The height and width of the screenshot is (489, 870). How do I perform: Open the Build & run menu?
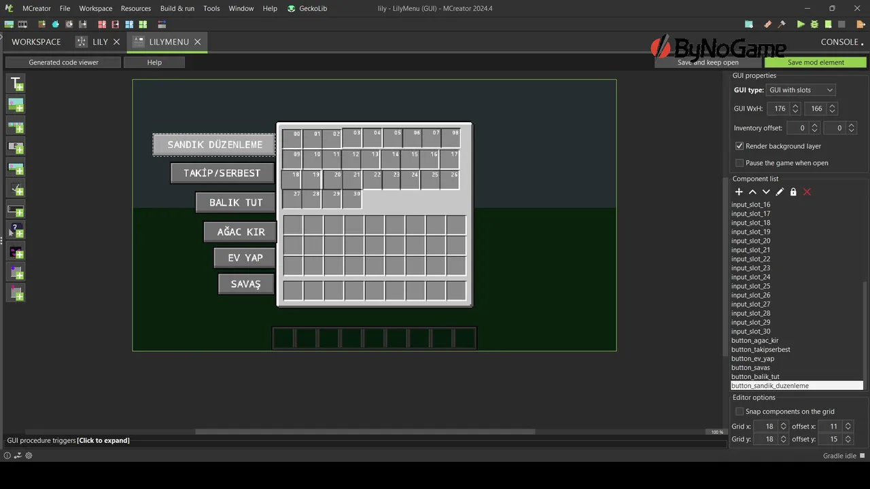pyautogui.click(x=177, y=8)
